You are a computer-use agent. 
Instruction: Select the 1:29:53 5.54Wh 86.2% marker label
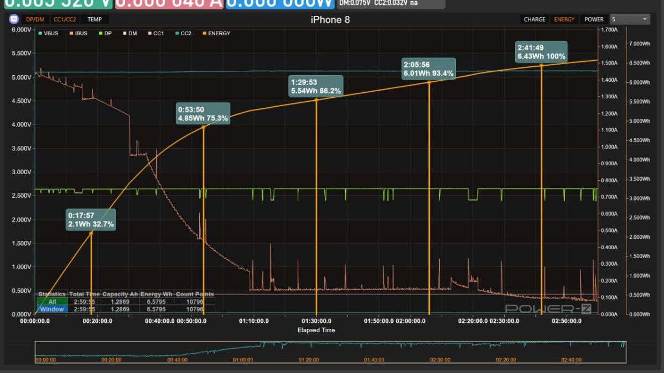pos(317,86)
